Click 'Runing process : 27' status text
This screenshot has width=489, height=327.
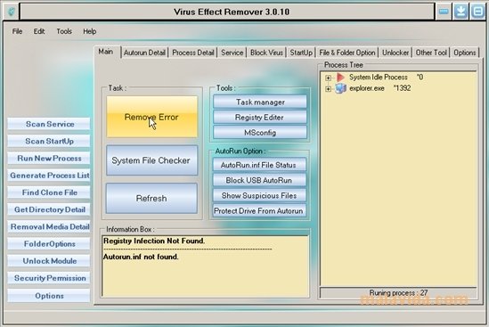pos(398,292)
